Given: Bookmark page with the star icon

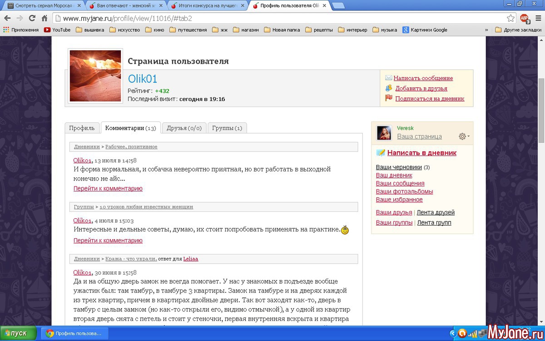Looking at the screenshot, I should (x=510, y=19).
